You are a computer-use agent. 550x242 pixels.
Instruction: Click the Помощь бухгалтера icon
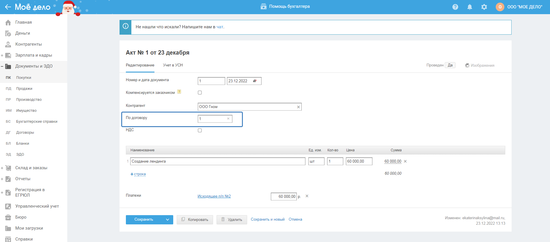point(264,6)
